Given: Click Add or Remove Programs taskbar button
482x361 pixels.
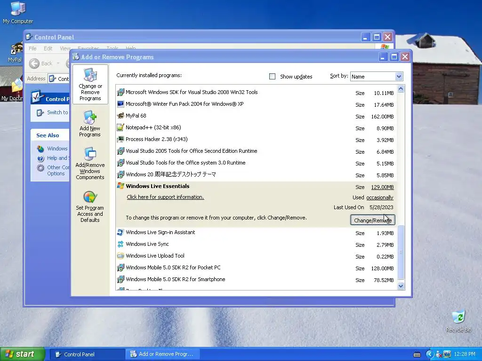Looking at the screenshot, I should pyautogui.click(x=162, y=354).
